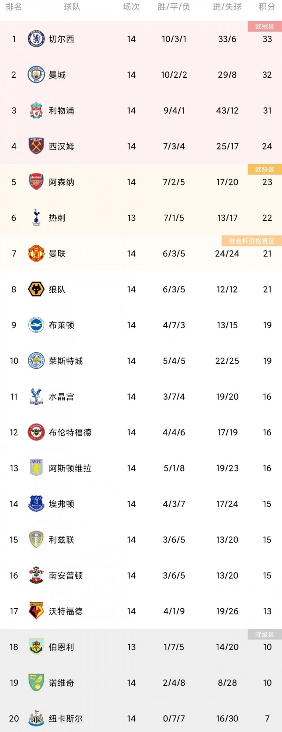Click the 胜/平/负 column header
Screen dimensions: 282x732
pos(174,7)
